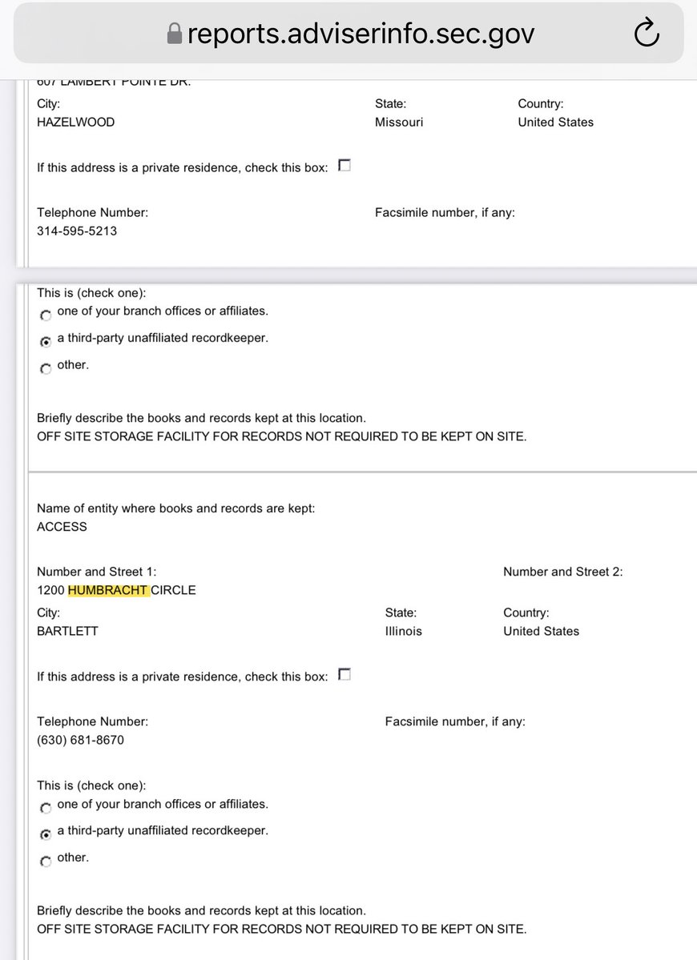The height and width of the screenshot is (960, 697).
Task: Tap the reload page icon
Action: [x=646, y=33]
